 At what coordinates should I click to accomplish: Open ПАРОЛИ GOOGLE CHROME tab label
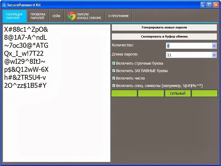pos(89,16)
